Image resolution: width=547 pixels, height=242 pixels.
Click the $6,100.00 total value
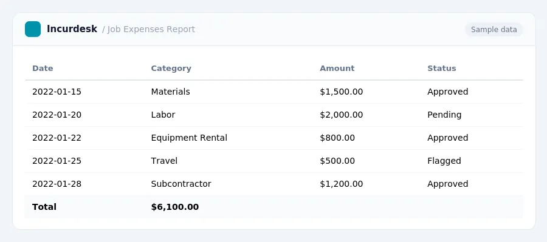click(x=175, y=207)
